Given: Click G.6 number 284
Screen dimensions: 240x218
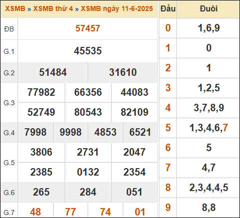Looking at the screenshot, I should click(88, 192).
